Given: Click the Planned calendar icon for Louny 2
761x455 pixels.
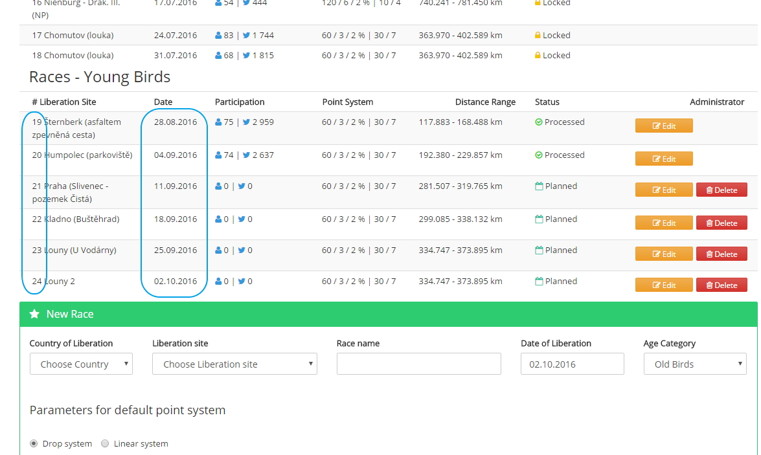Looking at the screenshot, I should (x=539, y=282).
